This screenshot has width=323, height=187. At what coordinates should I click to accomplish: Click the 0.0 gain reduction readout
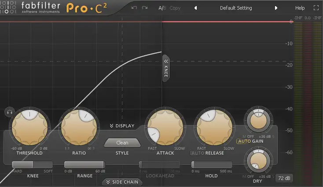coord(308,18)
